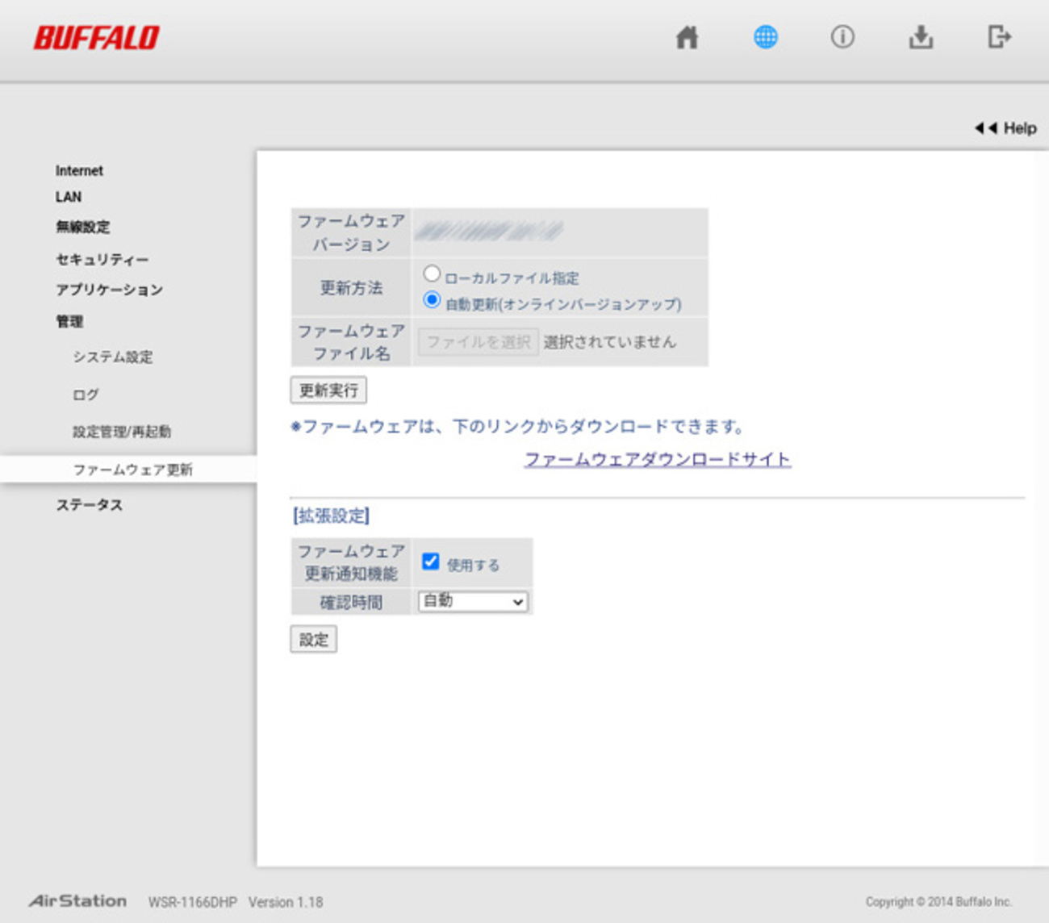Select the ローカルファイル指定 radio button
Image resolution: width=1049 pixels, height=923 pixels.
433,274
